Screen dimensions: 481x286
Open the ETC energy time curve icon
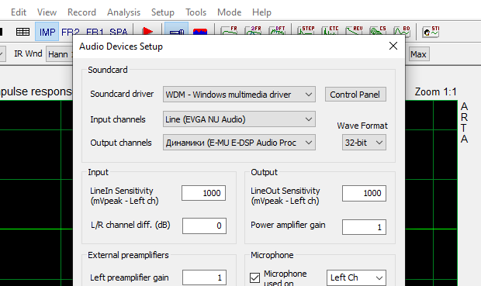click(330, 30)
